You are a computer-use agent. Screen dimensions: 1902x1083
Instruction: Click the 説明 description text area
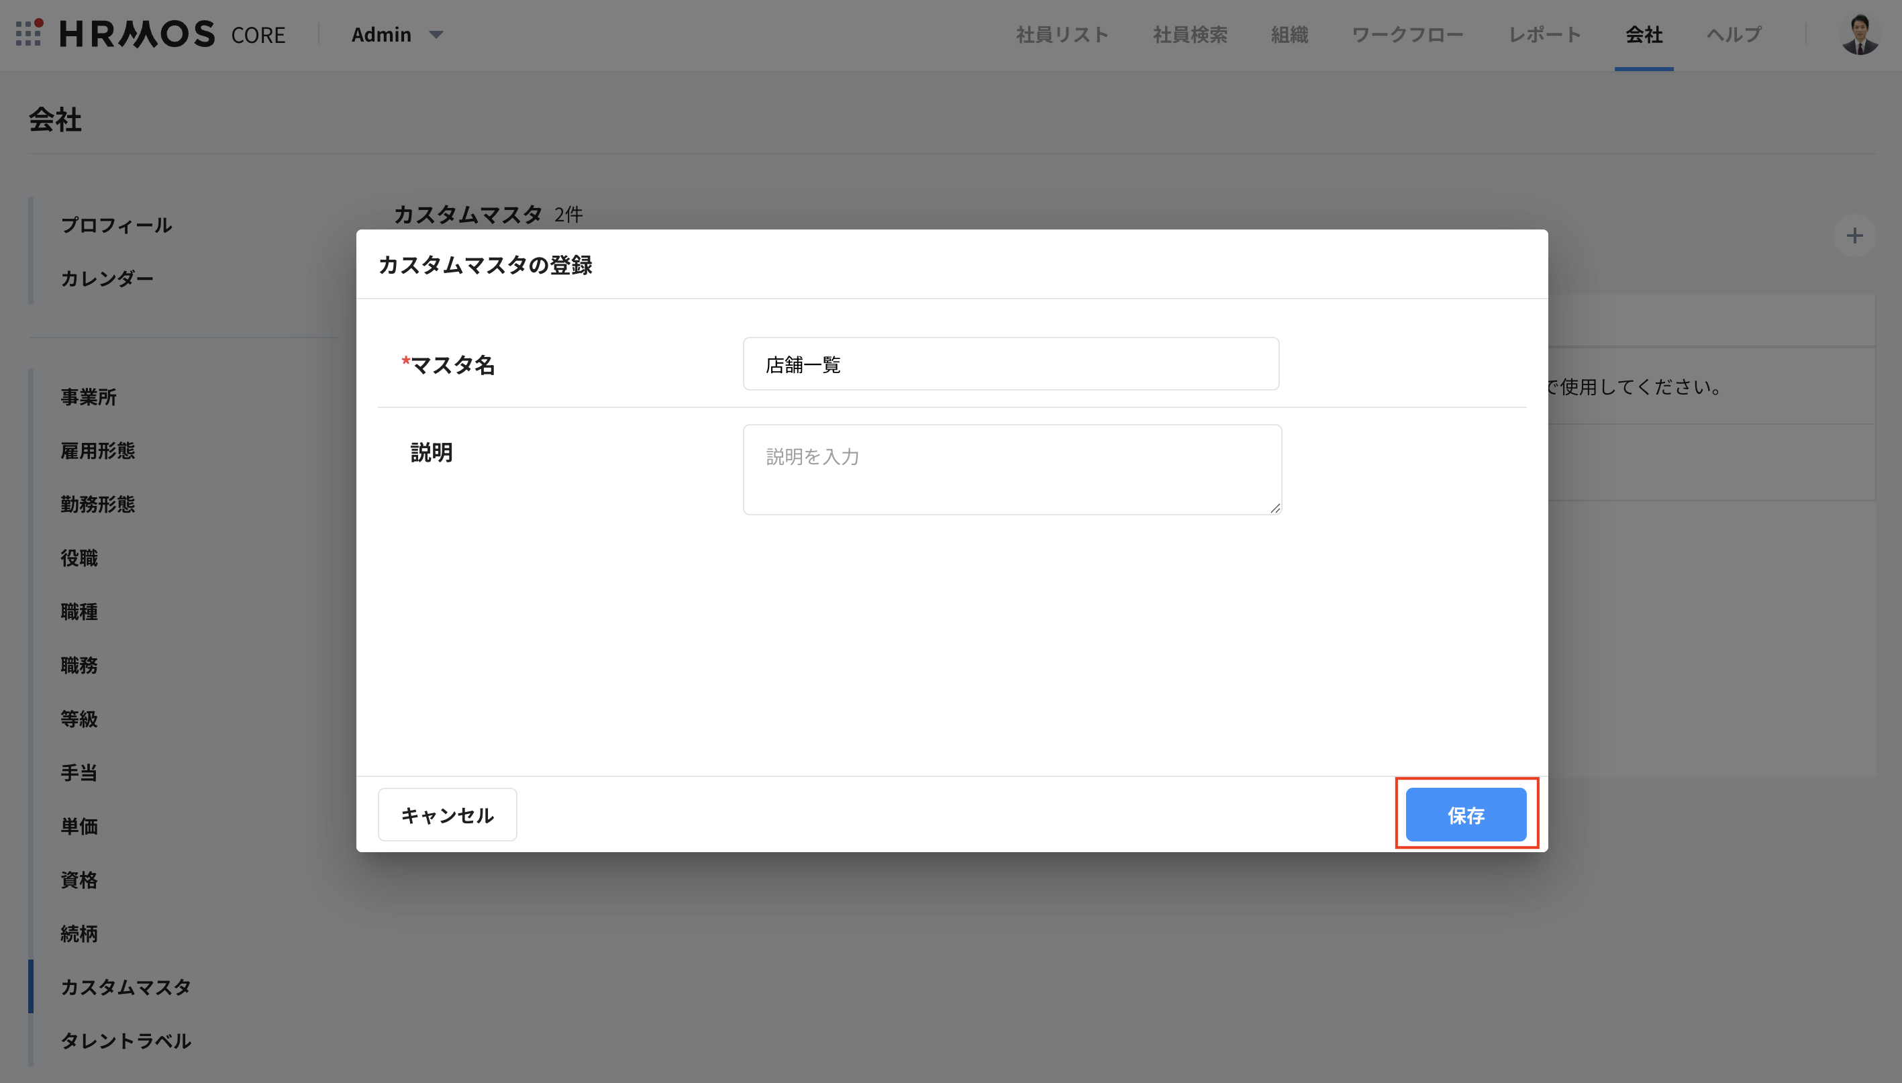(x=1011, y=469)
